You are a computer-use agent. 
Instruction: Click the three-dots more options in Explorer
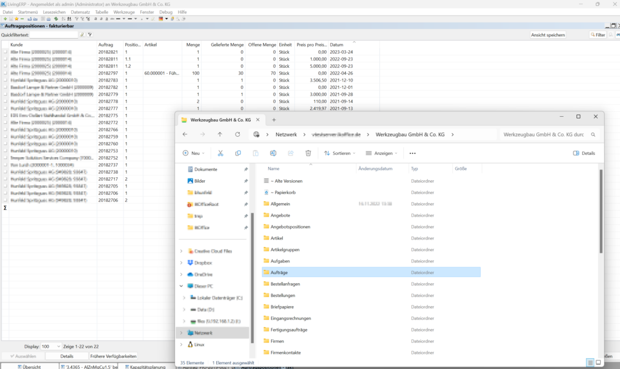point(412,153)
